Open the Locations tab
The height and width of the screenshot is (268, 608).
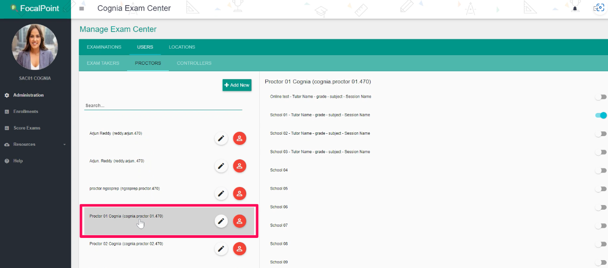(182, 47)
